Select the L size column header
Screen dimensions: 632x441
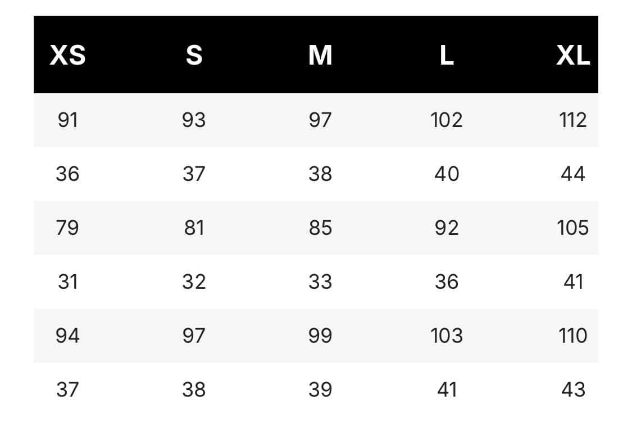pos(447,55)
